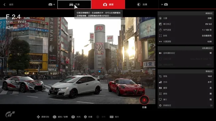Click the crop aspect ratio icon
The width and height of the screenshot is (216, 121).
click(160, 76)
